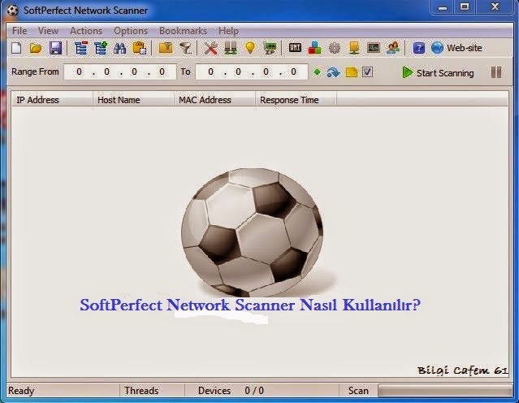
Task: Open program options with the crossed tools icon
Action: [210, 49]
